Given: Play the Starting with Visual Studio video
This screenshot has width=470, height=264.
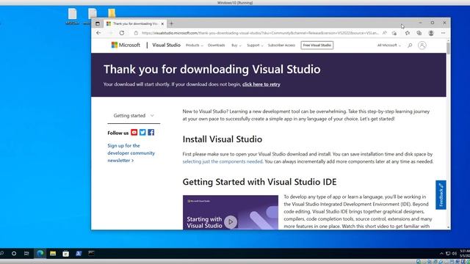Looking at the screenshot, I should pyautogui.click(x=231, y=221).
